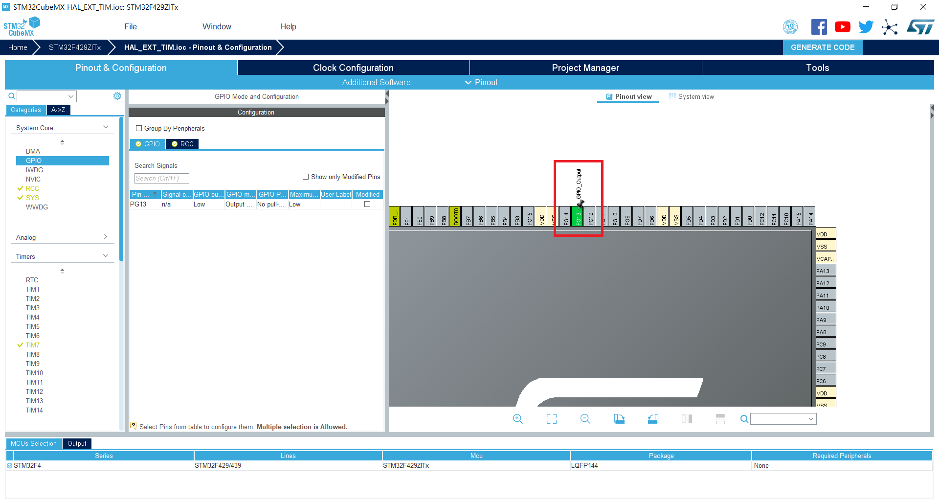Select RCC under System Core
939x504 pixels.
click(32, 188)
